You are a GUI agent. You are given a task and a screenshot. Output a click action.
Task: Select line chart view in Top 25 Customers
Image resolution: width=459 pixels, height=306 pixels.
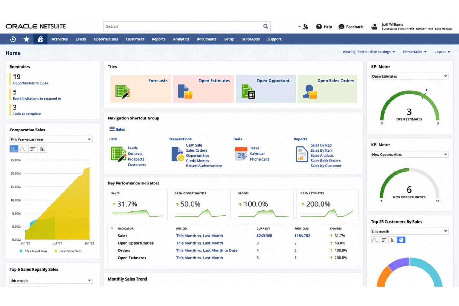(x=375, y=240)
